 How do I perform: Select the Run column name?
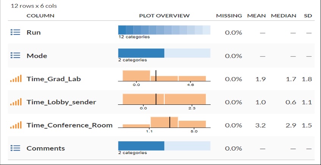[x=33, y=32]
